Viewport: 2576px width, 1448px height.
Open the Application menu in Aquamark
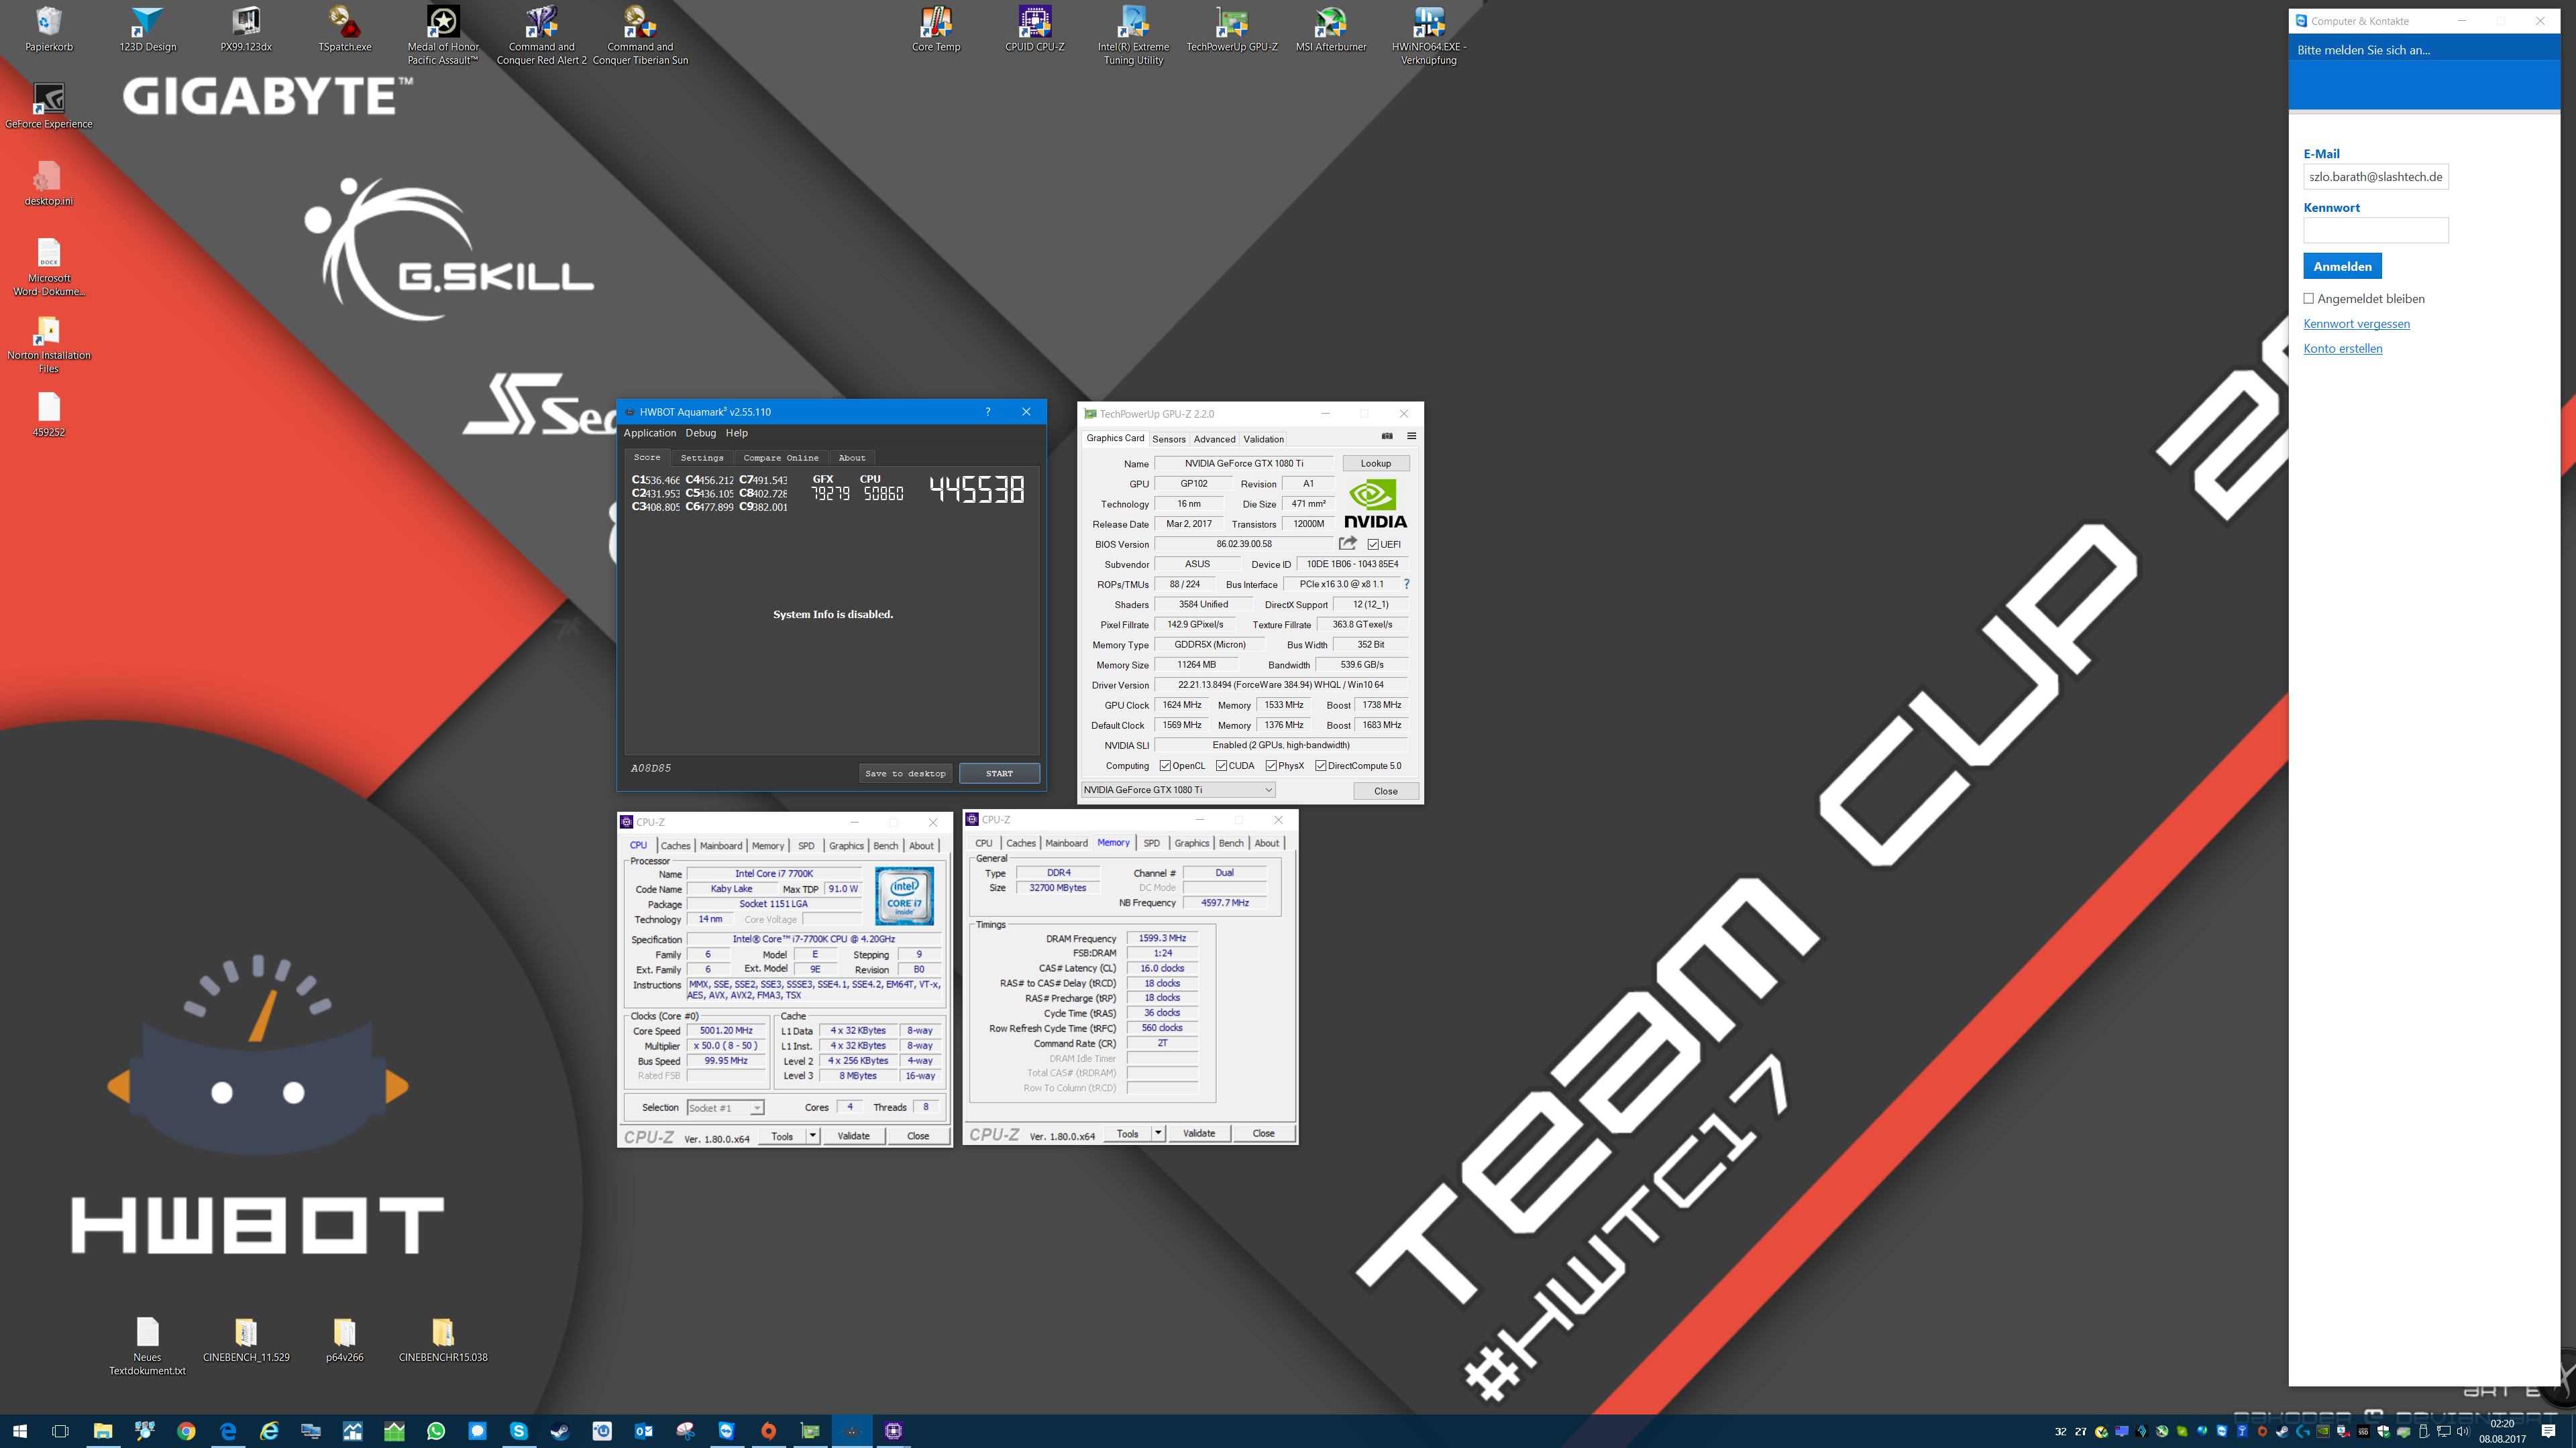point(650,432)
